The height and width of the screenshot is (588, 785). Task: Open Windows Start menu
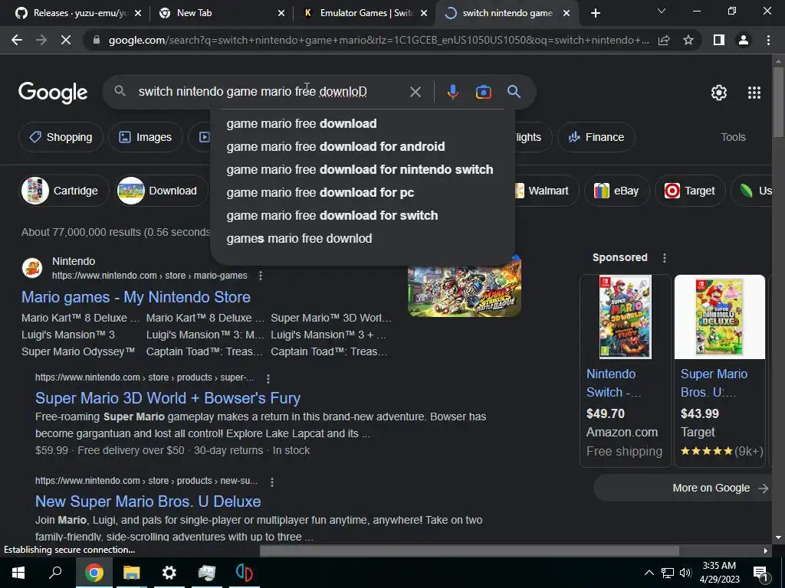[x=18, y=573]
